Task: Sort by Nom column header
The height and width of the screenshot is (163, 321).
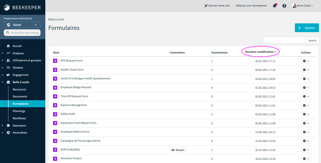Action: (58, 52)
